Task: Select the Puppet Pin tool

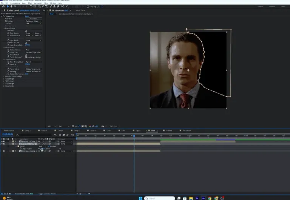Action: coord(67,6)
